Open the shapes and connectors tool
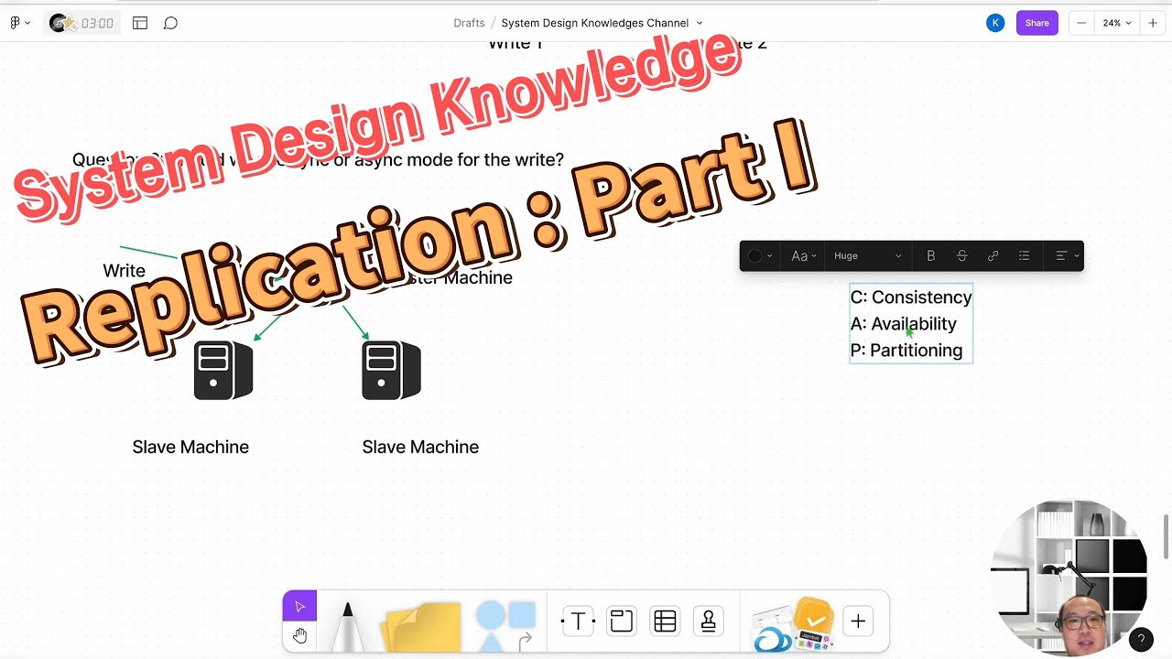The image size is (1172, 659). [505, 626]
